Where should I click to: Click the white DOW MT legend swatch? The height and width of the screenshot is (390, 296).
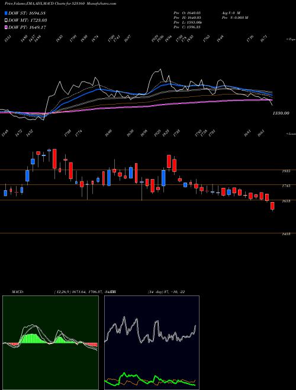tap(6, 20)
